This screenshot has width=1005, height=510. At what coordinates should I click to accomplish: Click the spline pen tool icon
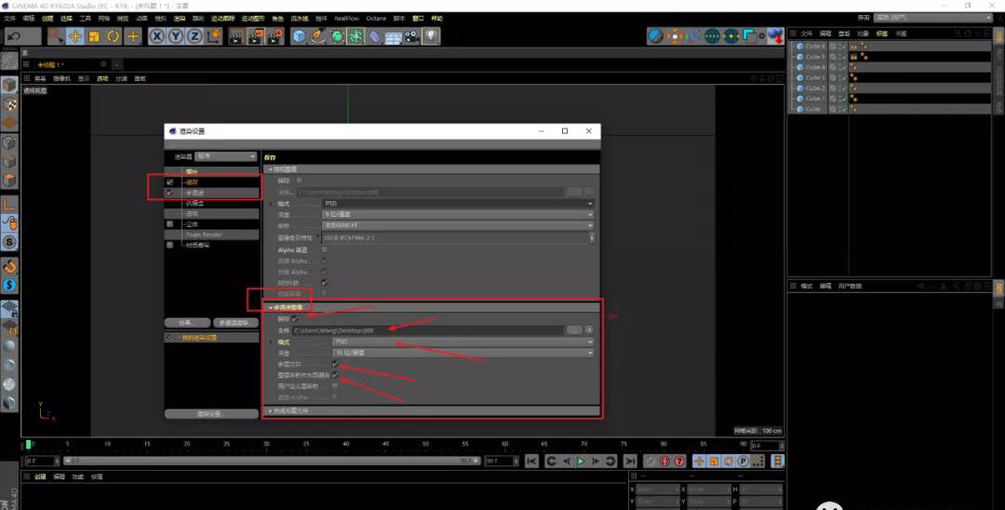318,36
